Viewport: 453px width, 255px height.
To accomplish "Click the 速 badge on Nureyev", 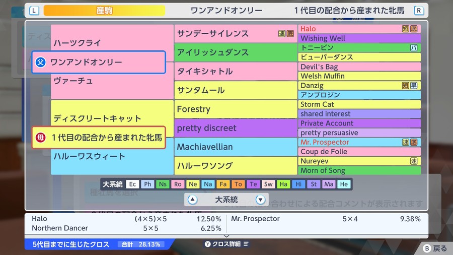I will (414, 161).
